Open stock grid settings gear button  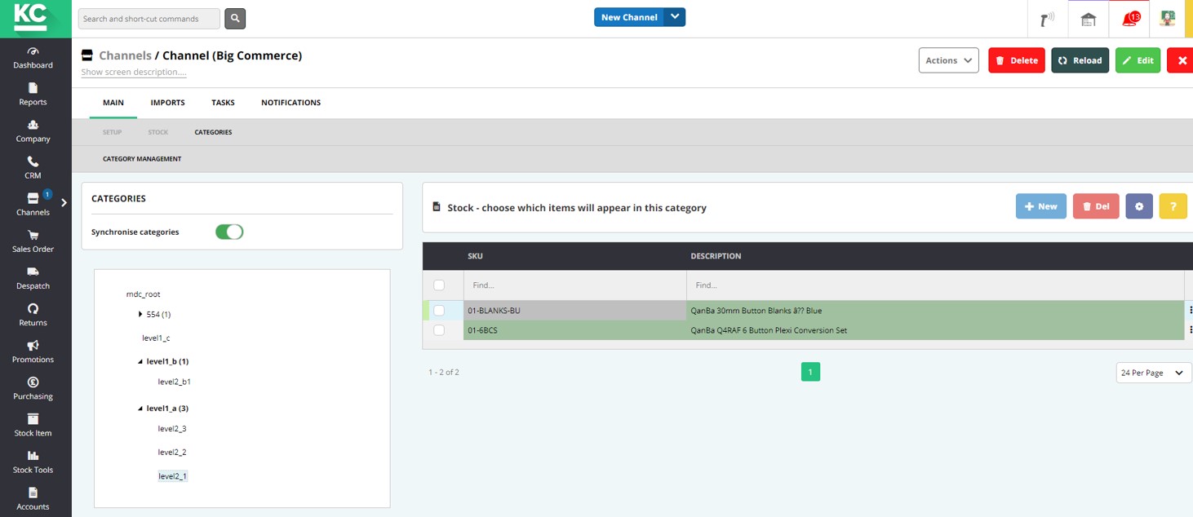pyautogui.click(x=1139, y=206)
